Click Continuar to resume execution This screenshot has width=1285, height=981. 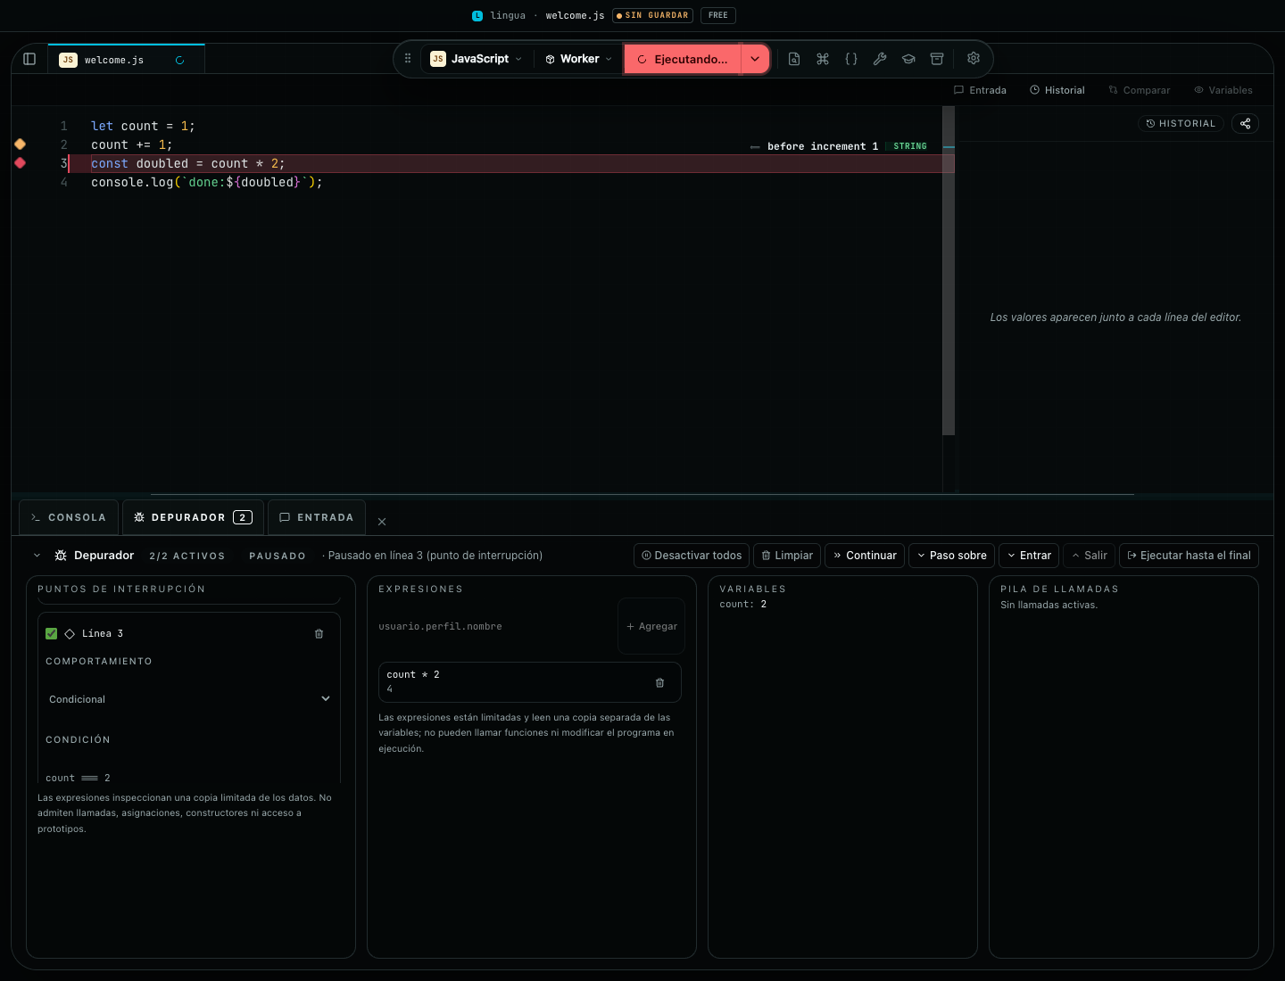pos(865,556)
